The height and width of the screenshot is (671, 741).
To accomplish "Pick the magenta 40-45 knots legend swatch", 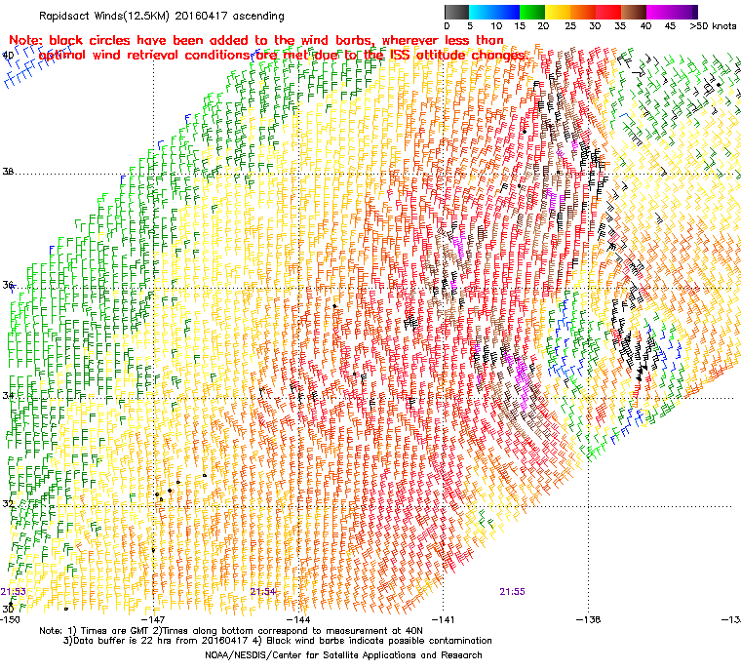I will coord(659,12).
